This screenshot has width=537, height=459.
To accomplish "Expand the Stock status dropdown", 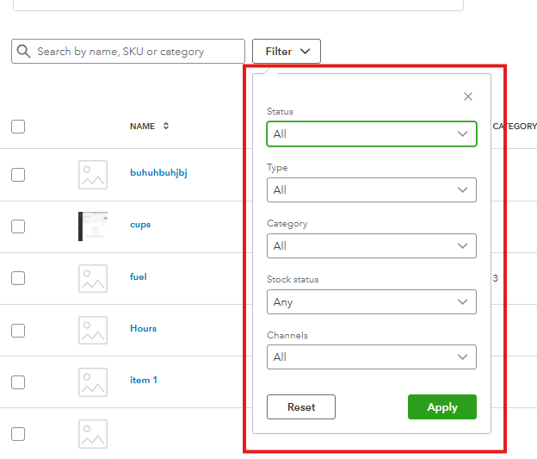I will click(x=371, y=302).
